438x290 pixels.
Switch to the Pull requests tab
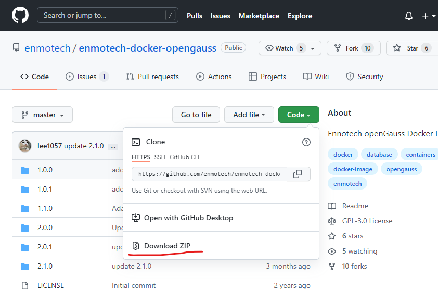click(152, 77)
